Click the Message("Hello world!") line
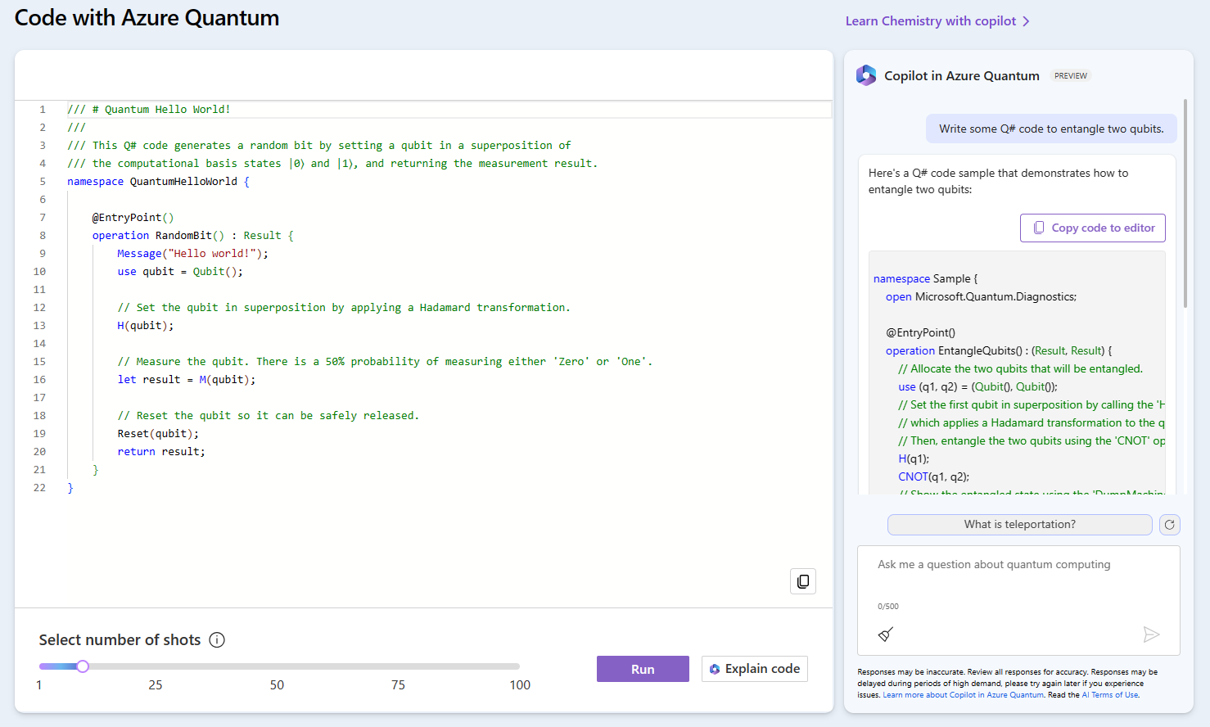 [192, 254]
